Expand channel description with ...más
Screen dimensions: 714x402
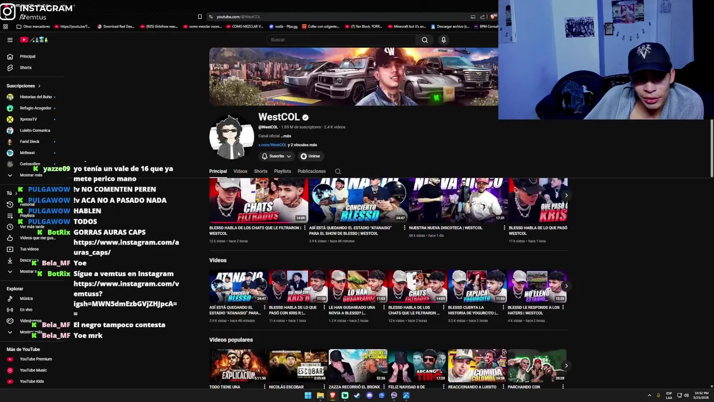coord(286,136)
